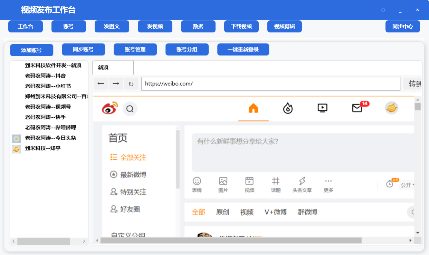The height and width of the screenshot is (255, 429).
Task: Switch feed to 视频 tab
Action: coord(247,212)
